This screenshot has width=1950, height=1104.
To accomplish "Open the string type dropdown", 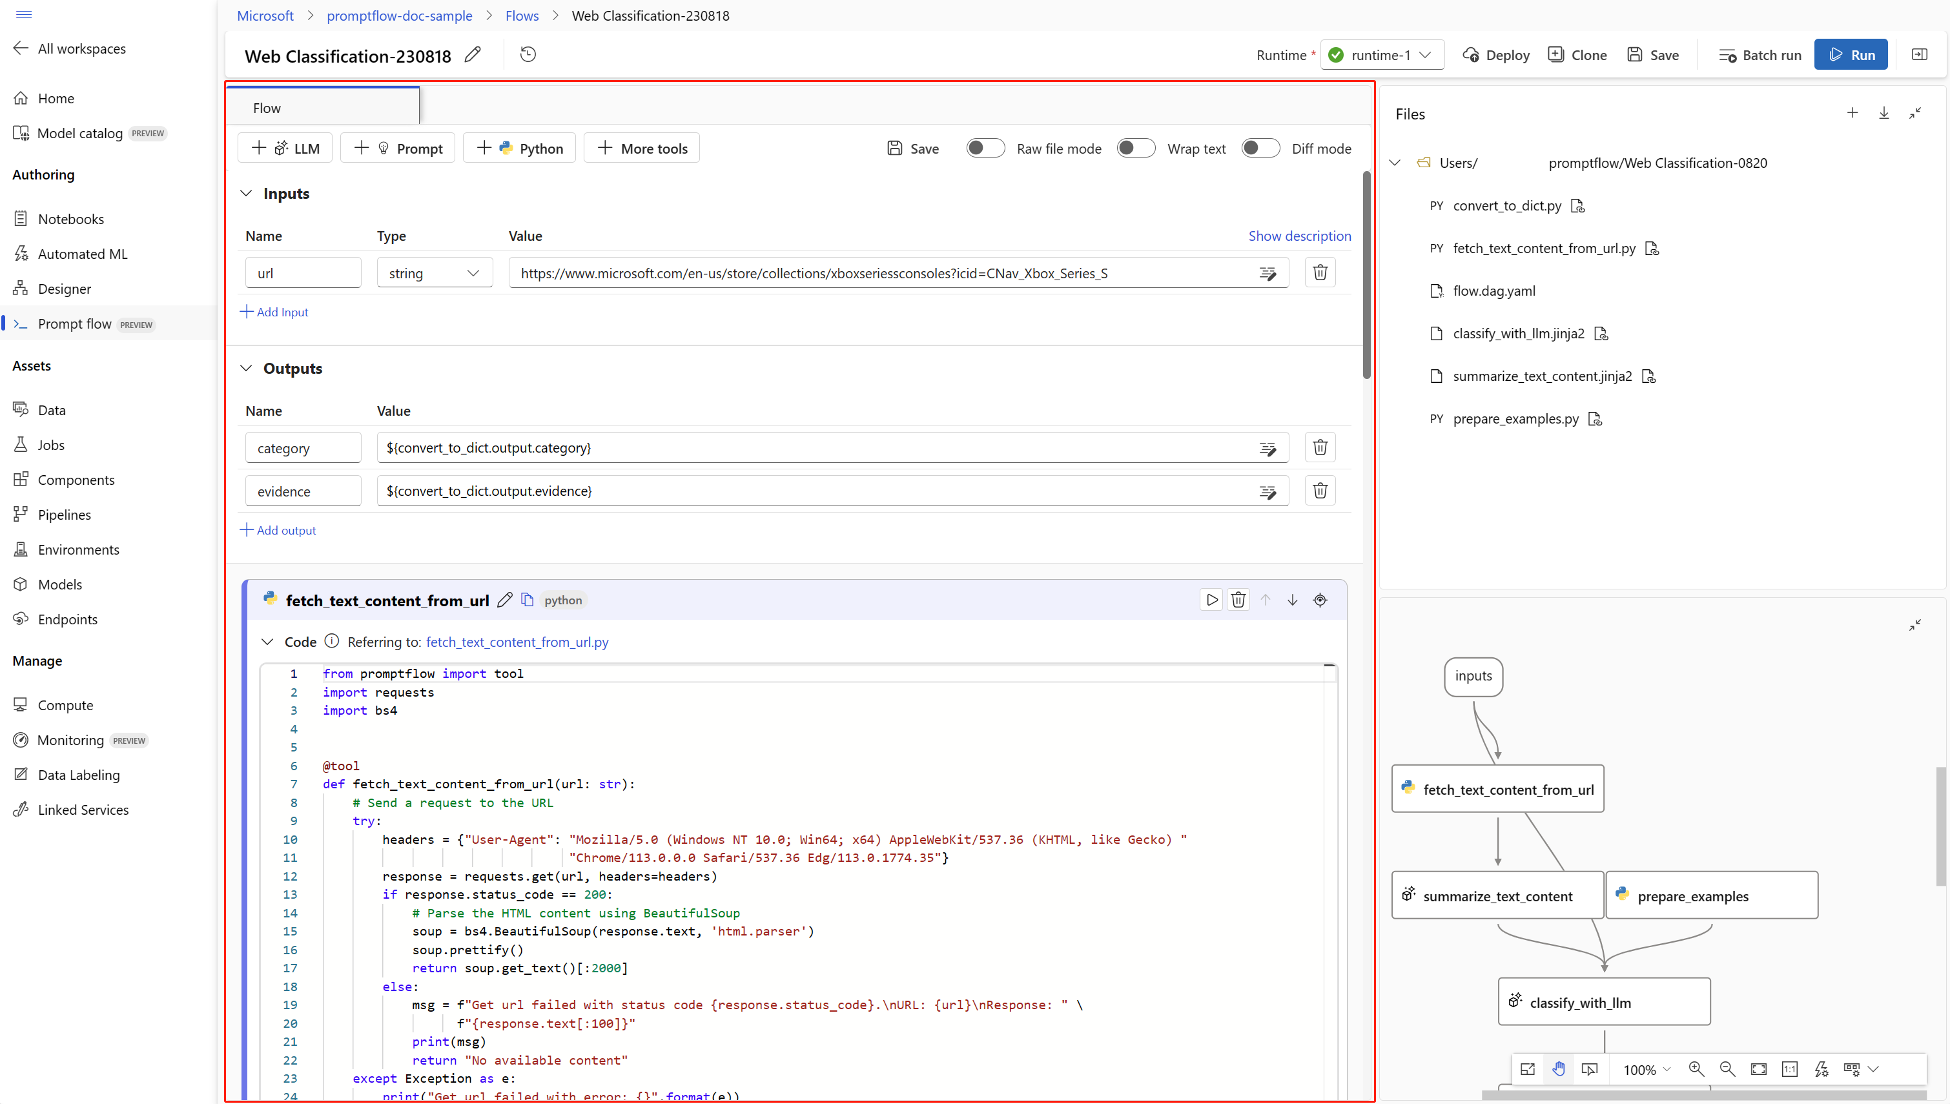I will [435, 273].
